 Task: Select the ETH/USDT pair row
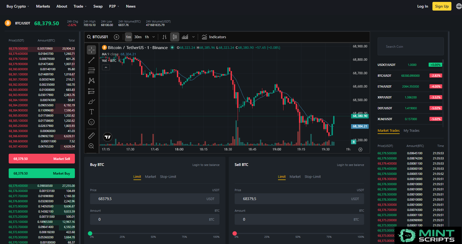click(x=410, y=86)
